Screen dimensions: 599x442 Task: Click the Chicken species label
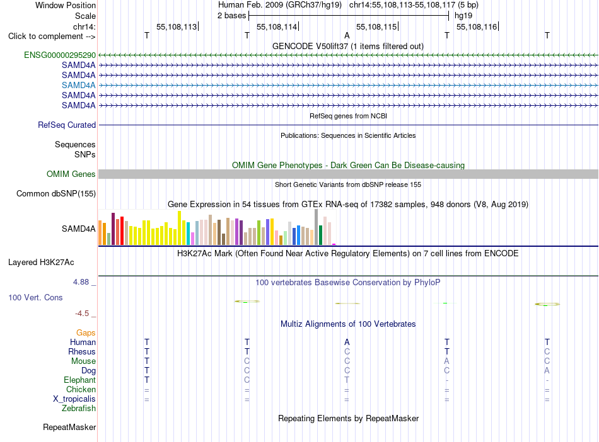(x=81, y=389)
